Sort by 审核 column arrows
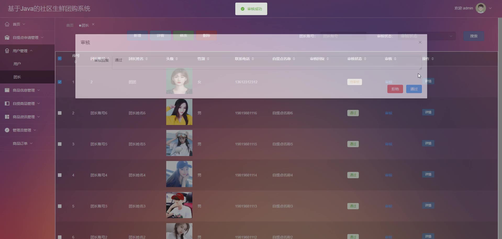This screenshot has width=502, height=239. click(x=395, y=59)
